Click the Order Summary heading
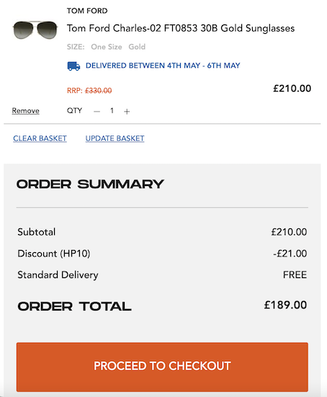 [90, 184]
